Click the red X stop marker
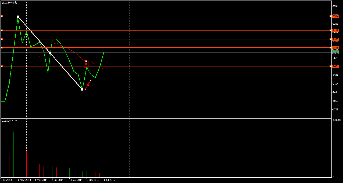 tap(86, 64)
